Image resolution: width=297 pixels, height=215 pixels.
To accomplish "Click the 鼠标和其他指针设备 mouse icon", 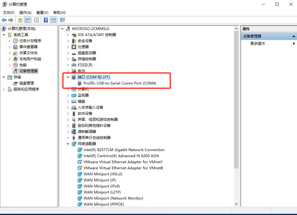I will click(74, 126).
